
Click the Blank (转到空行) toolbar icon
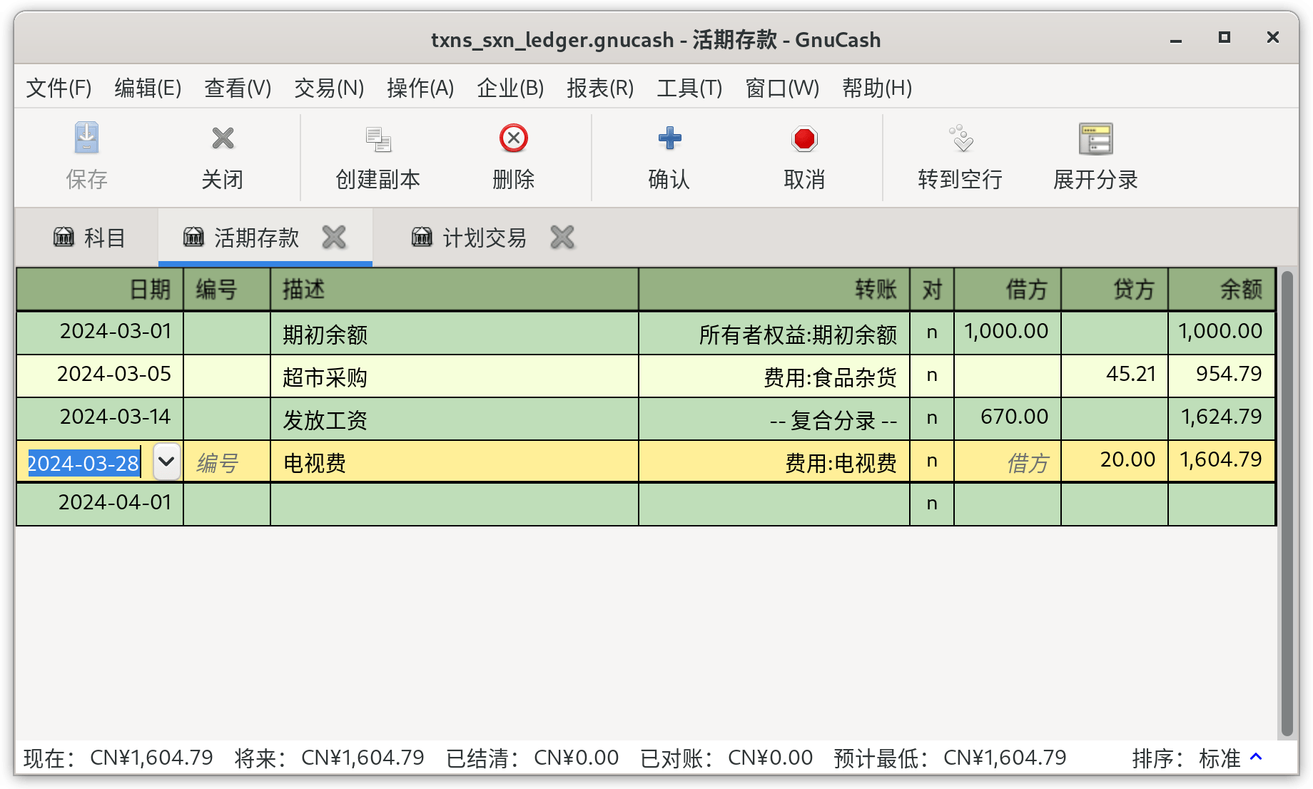960,138
